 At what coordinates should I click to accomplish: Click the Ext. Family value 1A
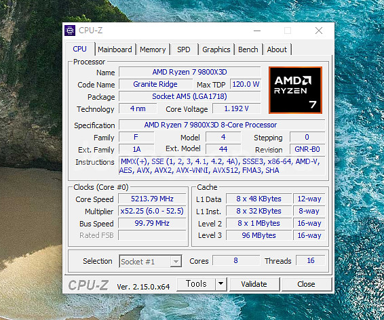[136, 149]
